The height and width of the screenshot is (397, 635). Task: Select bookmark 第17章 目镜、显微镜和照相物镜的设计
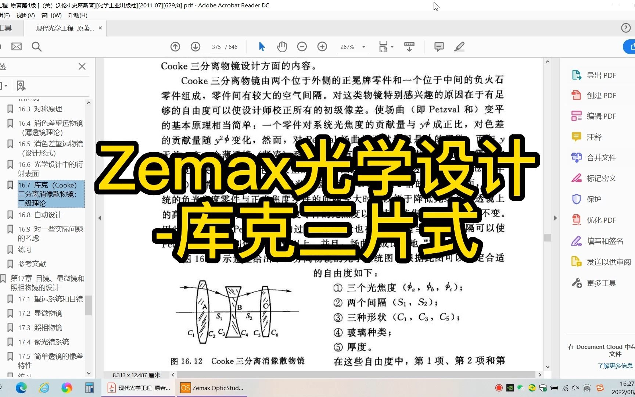47,283
